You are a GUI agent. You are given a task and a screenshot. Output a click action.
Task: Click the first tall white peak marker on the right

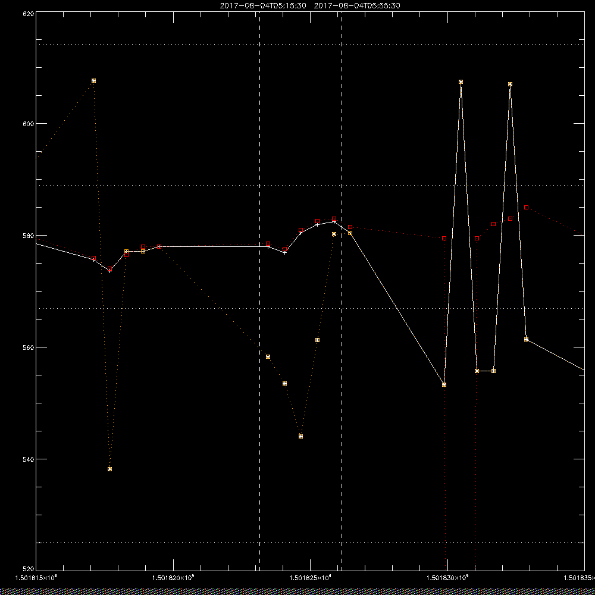click(x=461, y=82)
